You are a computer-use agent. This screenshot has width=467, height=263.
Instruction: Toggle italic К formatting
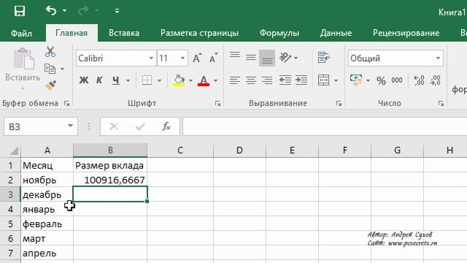pyautogui.click(x=99, y=80)
